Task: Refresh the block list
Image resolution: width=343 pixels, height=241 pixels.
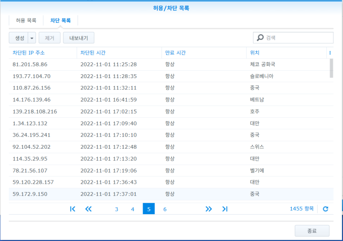Action: pos(325,209)
